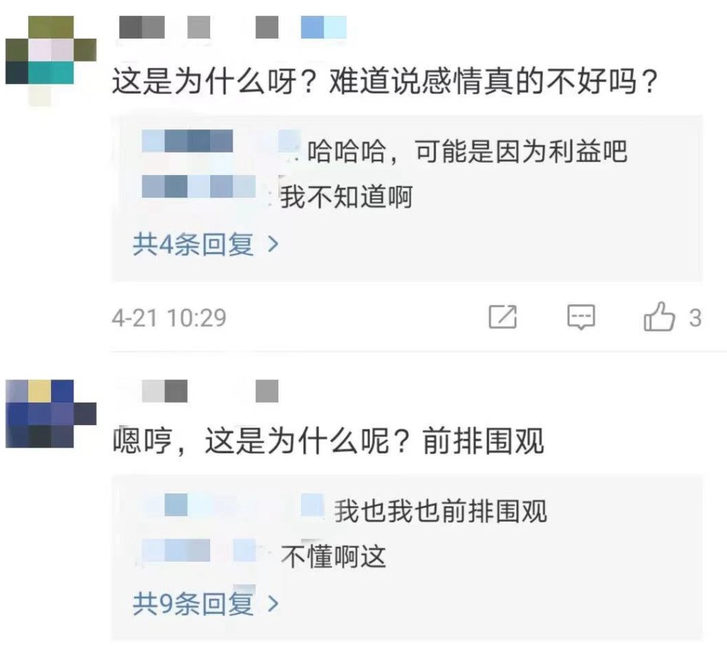Open first commenter's blurred username
Screen dimensions: 727x654
click(x=233, y=27)
